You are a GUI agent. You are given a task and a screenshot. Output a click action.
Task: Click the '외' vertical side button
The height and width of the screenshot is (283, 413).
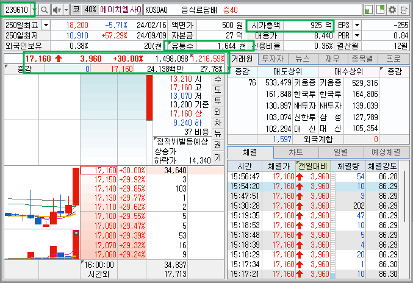[x=218, y=112]
